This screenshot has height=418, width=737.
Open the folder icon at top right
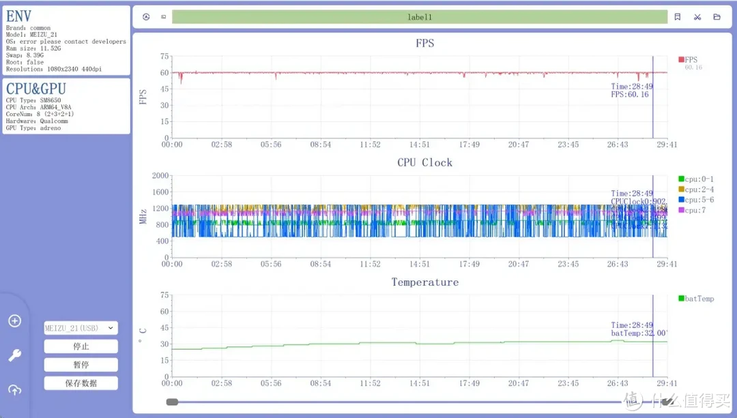click(717, 17)
